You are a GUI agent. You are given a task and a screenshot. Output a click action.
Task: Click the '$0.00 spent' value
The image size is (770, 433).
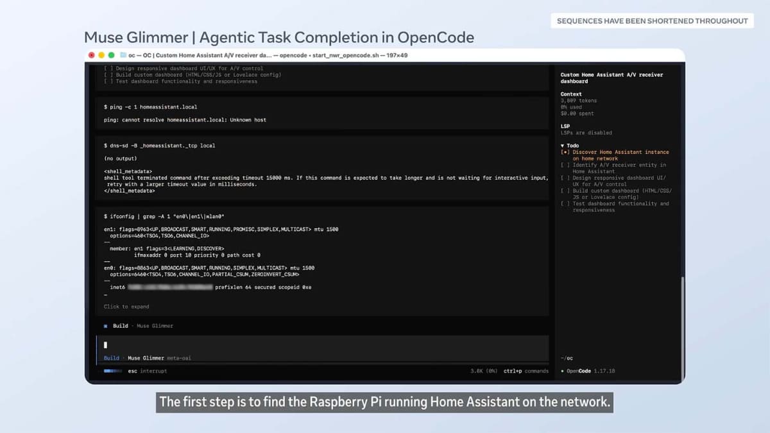577,114
